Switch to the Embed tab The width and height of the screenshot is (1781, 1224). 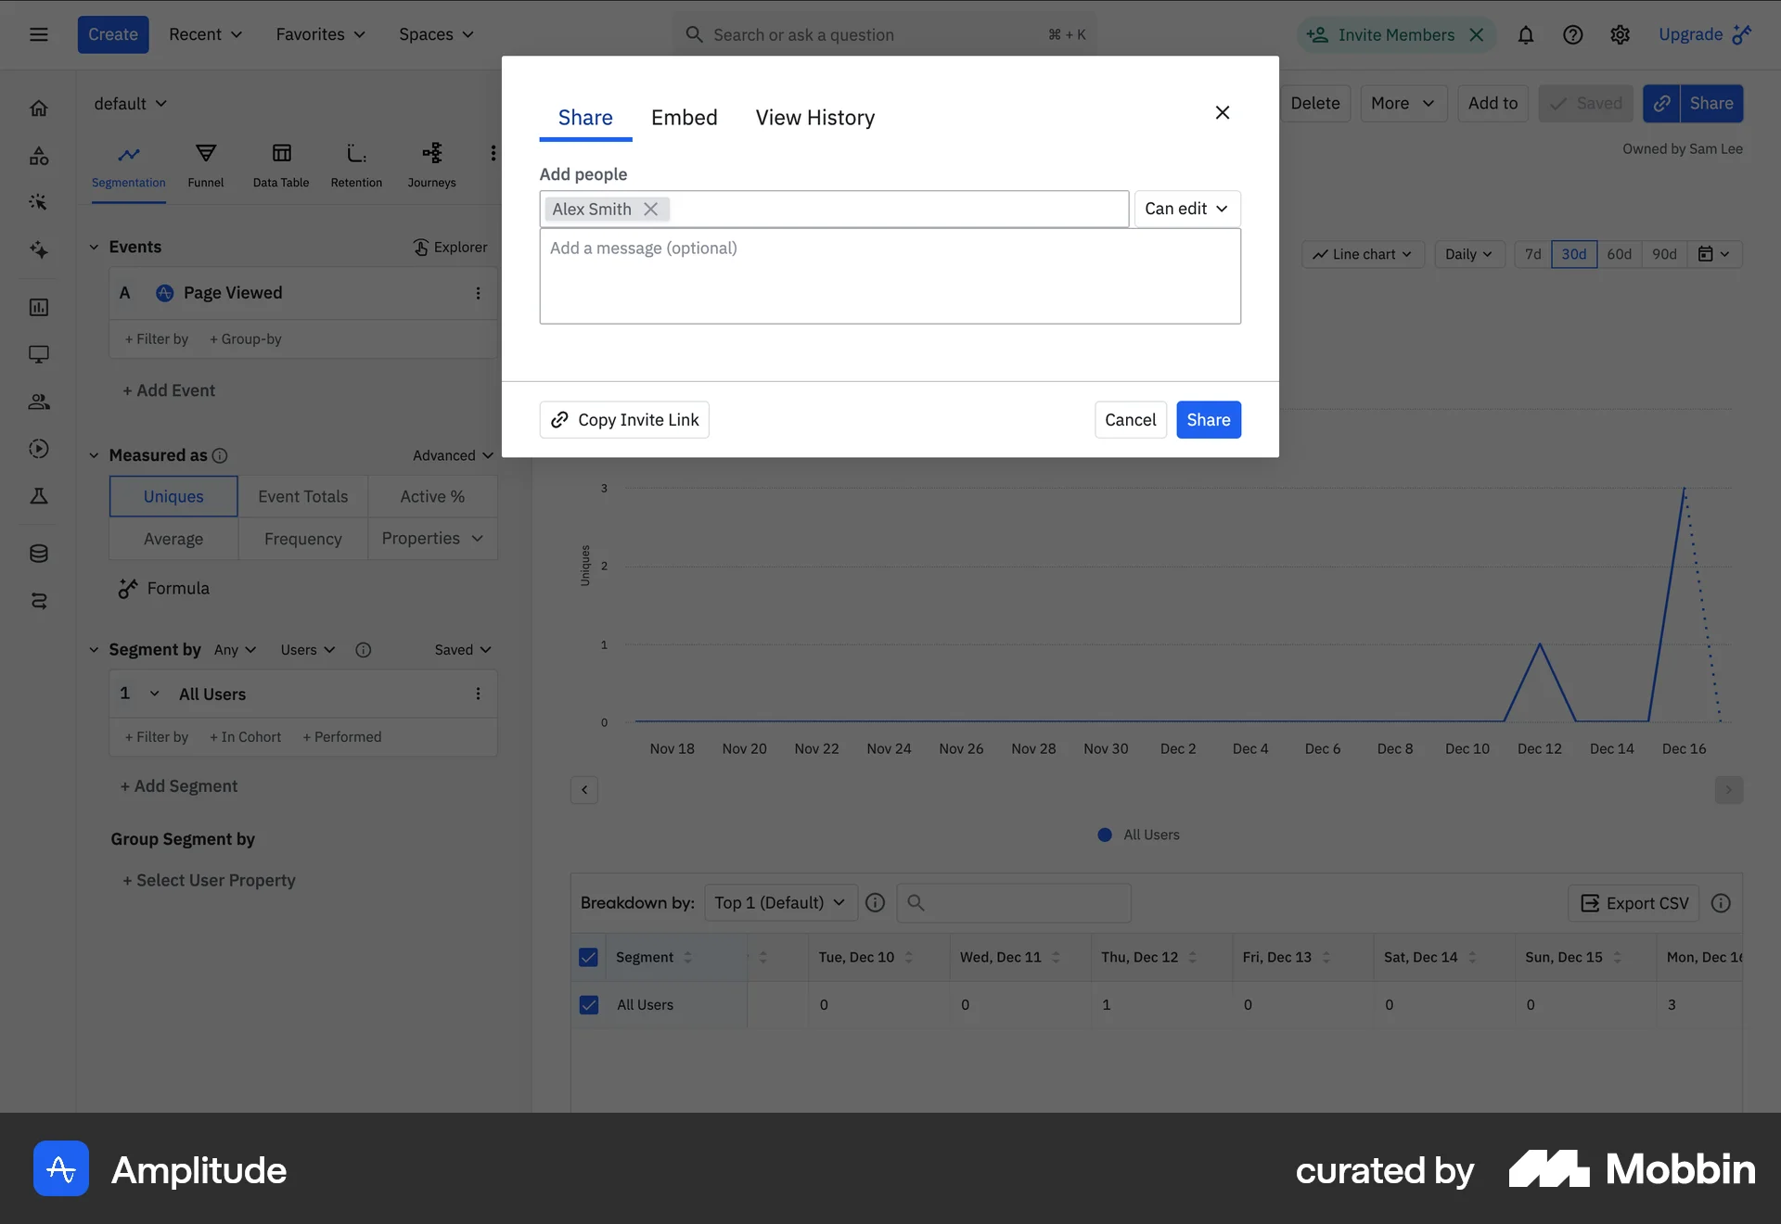click(684, 118)
